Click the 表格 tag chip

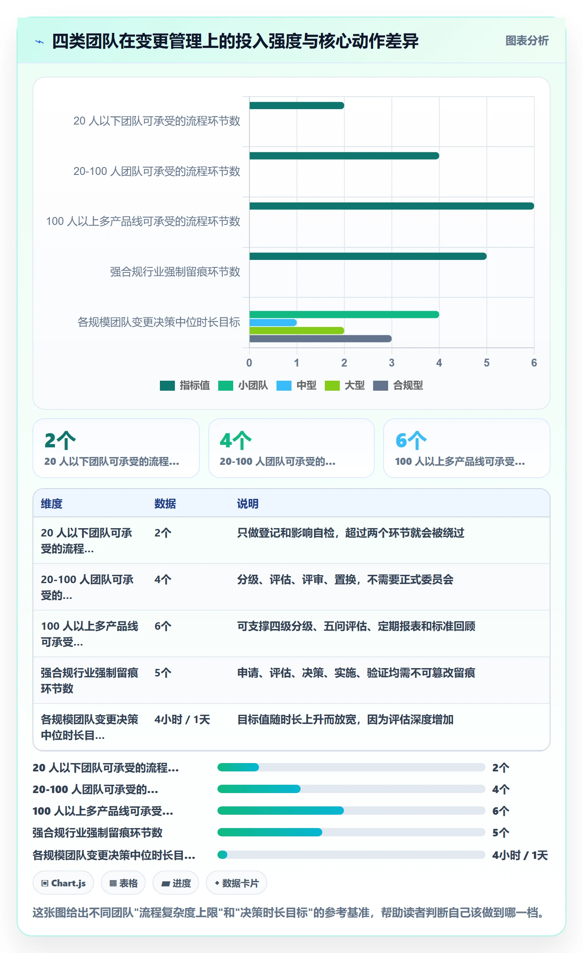tap(123, 883)
